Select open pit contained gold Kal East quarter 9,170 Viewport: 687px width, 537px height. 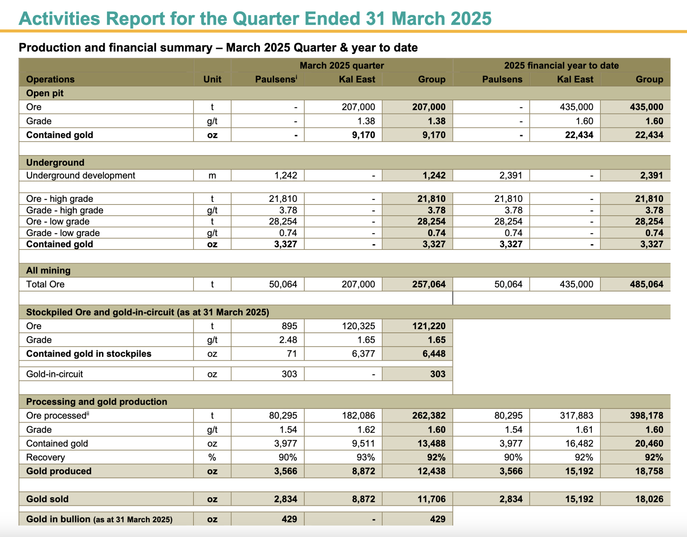click(363, 135)
